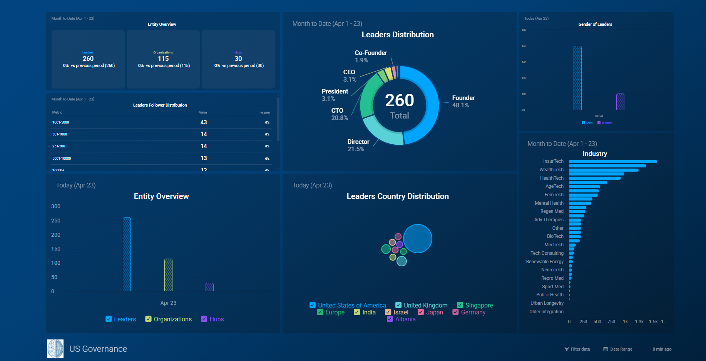Toggle the Men legend checkbox
This screenshot has width=706, height=361.
[584, 123]
